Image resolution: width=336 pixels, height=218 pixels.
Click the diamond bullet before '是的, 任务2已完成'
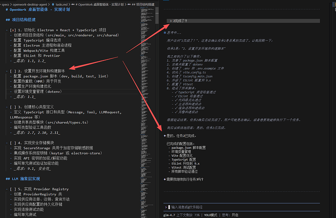pos(165,136)
